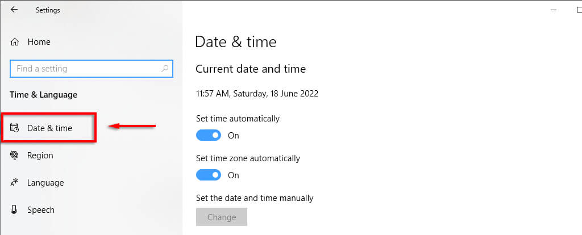
Task: Go to the Home label
Action: pyautogui.click(x=39, y=42)
